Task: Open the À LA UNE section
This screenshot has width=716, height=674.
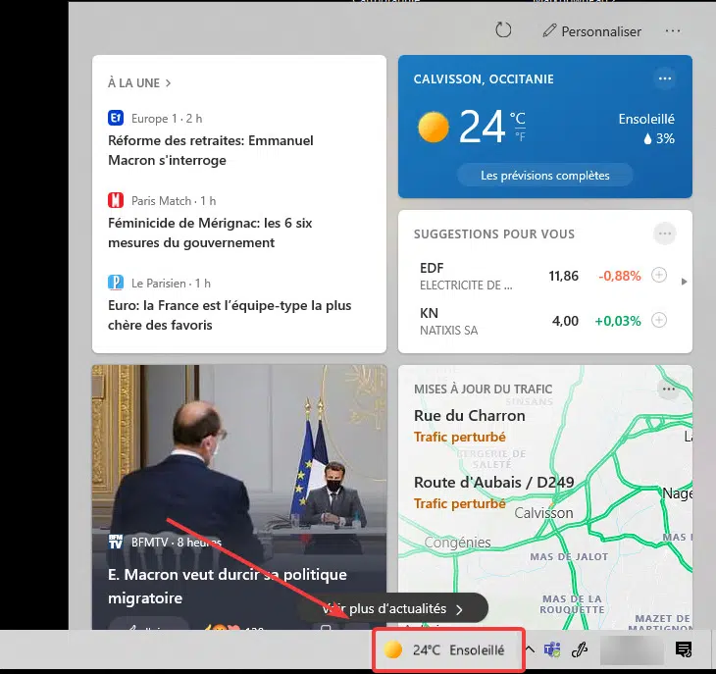Action: pyautogui.click(x=139, y=83)
